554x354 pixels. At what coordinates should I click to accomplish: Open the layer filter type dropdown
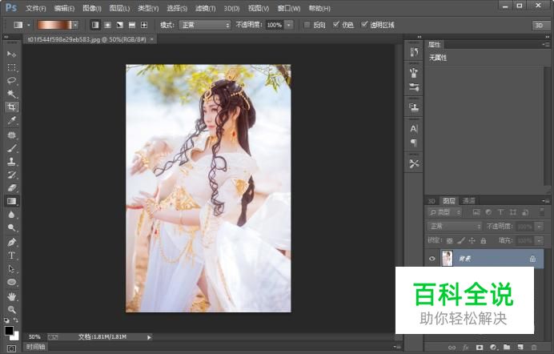tap(444, 212)
